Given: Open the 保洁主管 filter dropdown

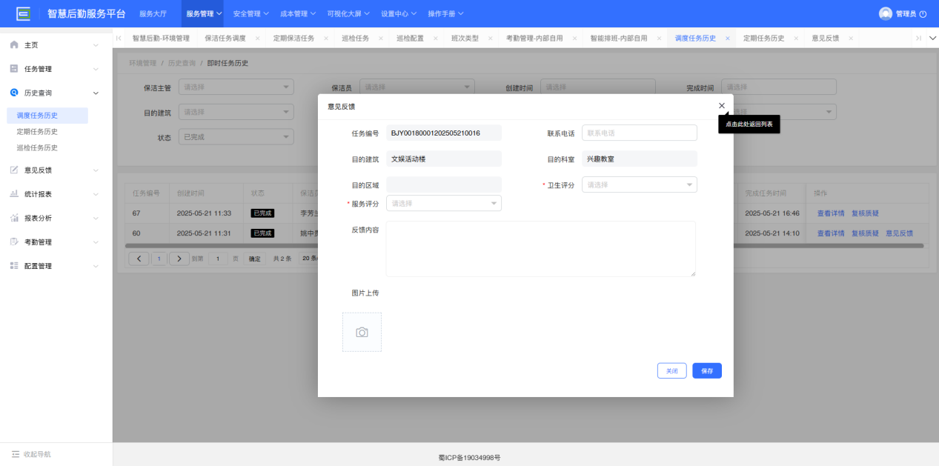Looking at the screenshot, I should click(x=236, y=87).
